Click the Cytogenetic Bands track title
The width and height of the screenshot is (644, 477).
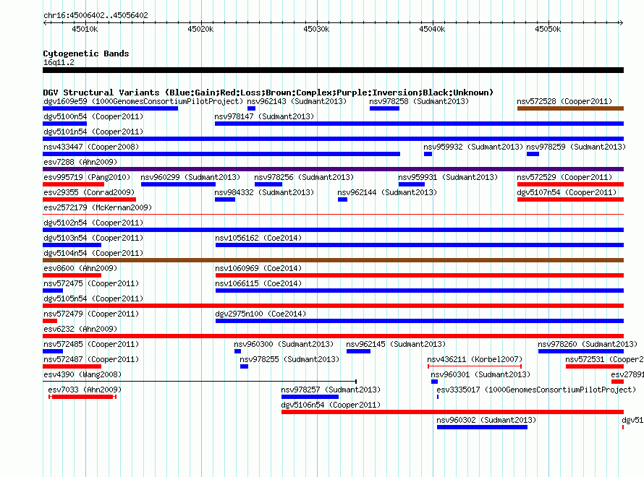(x=86, y=53)
